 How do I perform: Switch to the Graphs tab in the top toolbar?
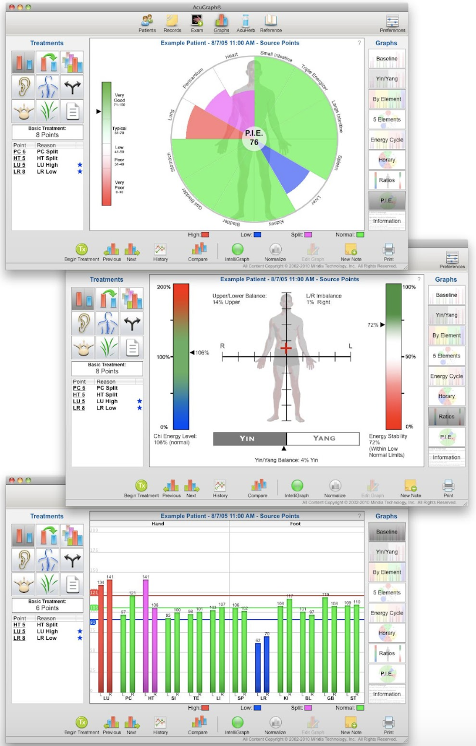221,22
